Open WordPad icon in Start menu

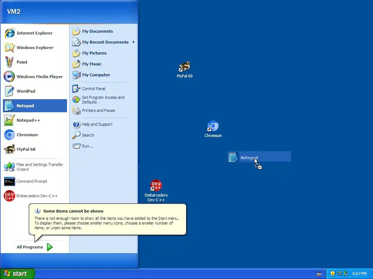click(x=9, y=91)
